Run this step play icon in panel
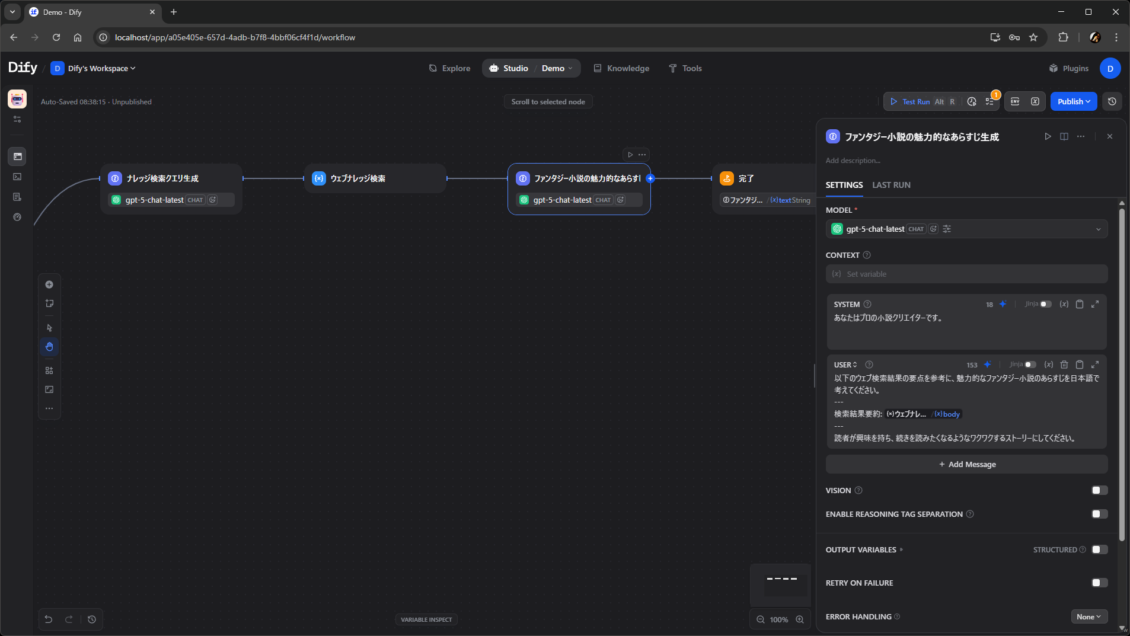This screenshot has width=1130, height=636. pos(1048,137)
